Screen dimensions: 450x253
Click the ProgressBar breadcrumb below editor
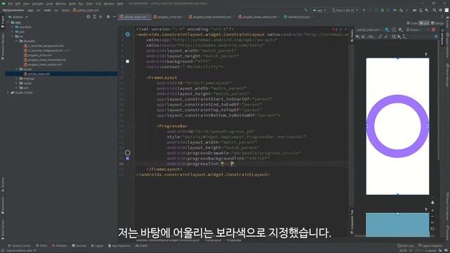coord(234,240)
